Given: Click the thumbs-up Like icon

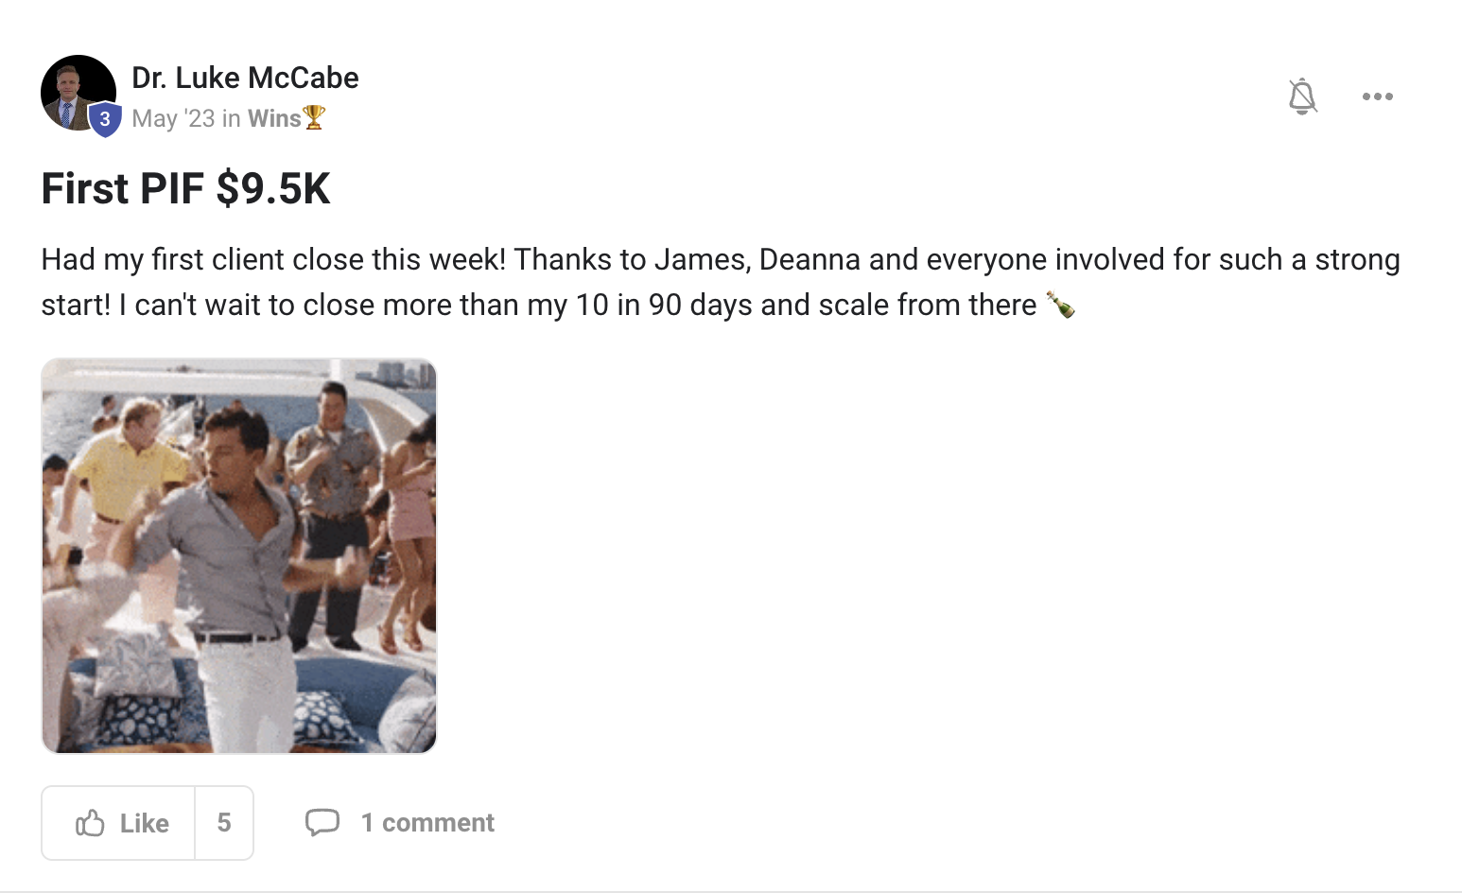Looking at the screenshot, I should coord(90,823).
